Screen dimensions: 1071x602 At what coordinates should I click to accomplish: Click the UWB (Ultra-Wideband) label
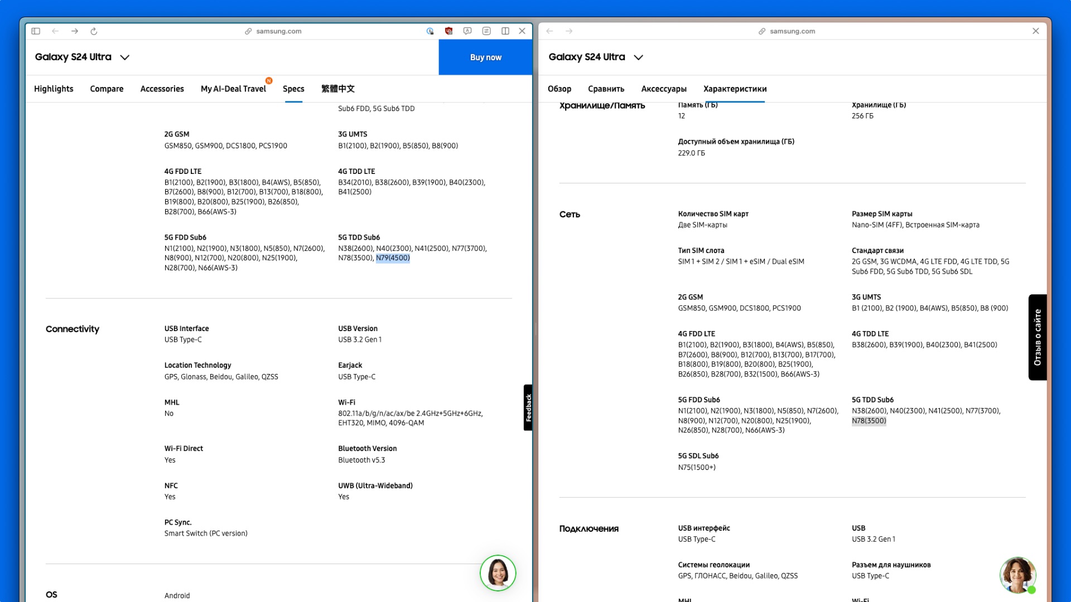click(x=375, y=486)
